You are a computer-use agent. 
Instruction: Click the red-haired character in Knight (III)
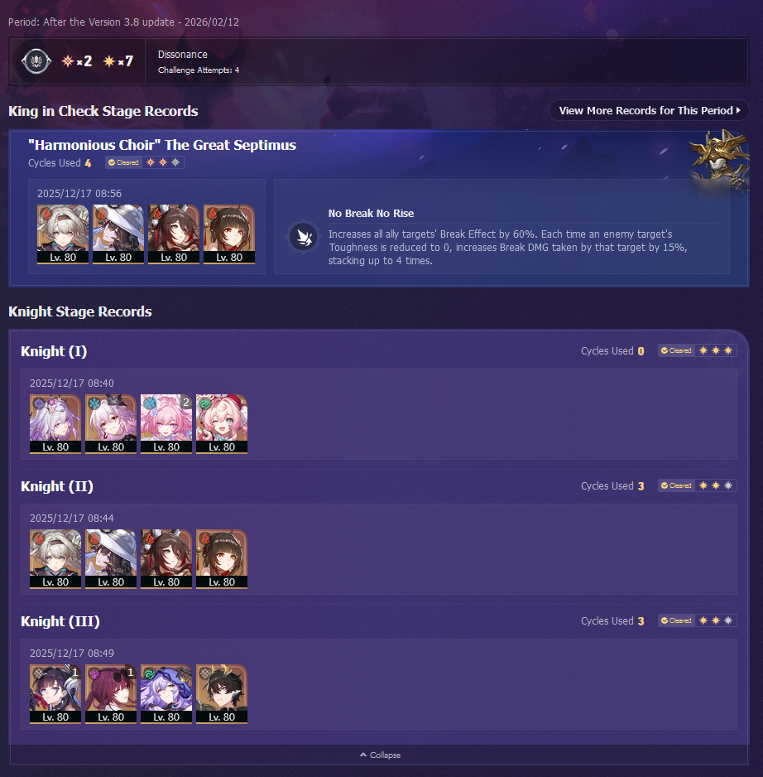pos(111,694)
